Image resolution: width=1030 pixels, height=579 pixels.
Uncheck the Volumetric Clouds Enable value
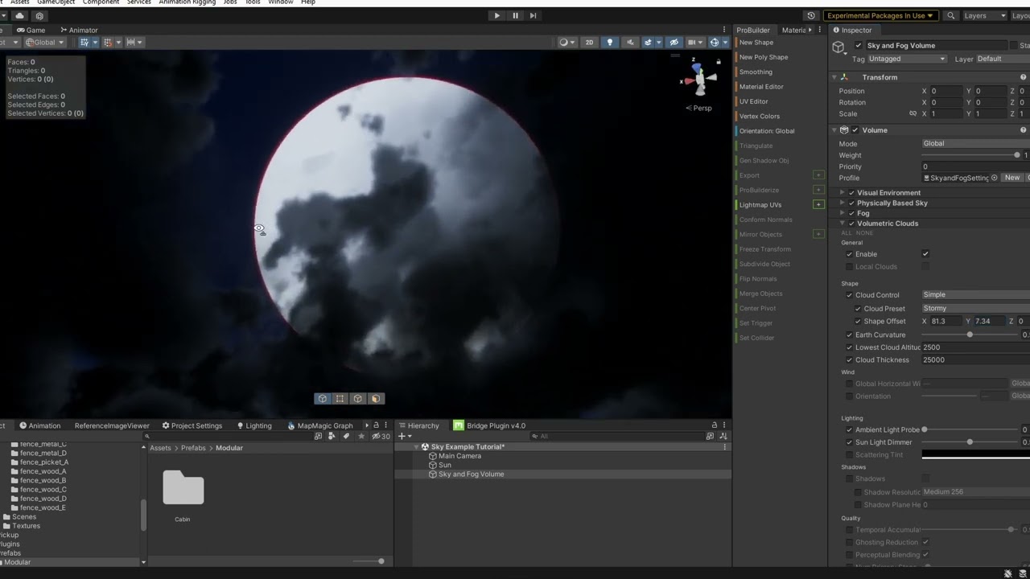(925, 254)
